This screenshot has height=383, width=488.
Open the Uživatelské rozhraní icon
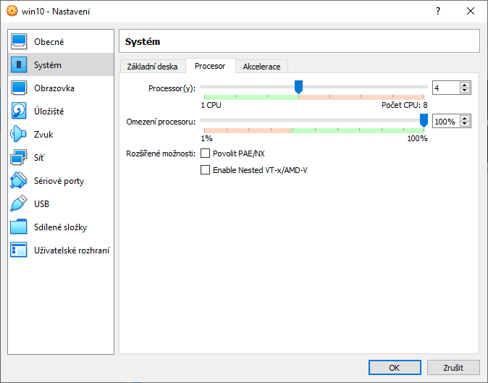click(x=19, y=251)
